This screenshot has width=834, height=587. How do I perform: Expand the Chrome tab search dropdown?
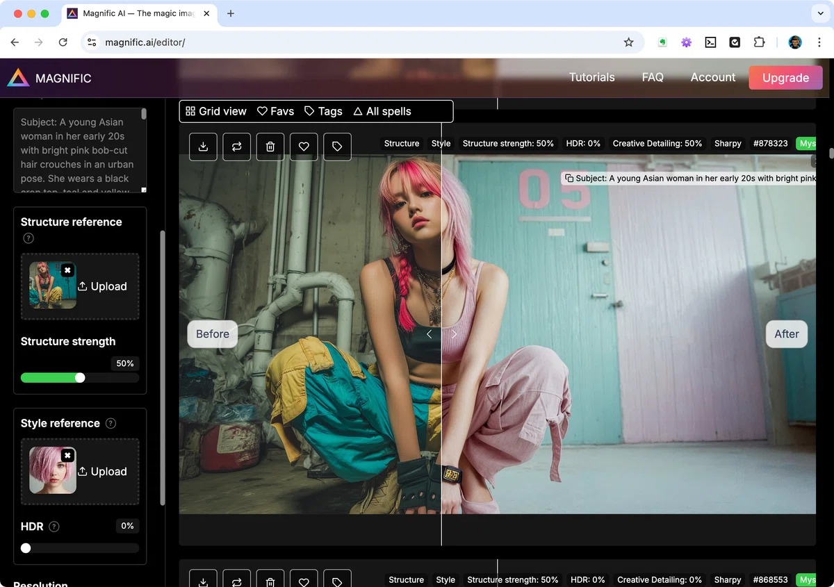coord(821,13)
